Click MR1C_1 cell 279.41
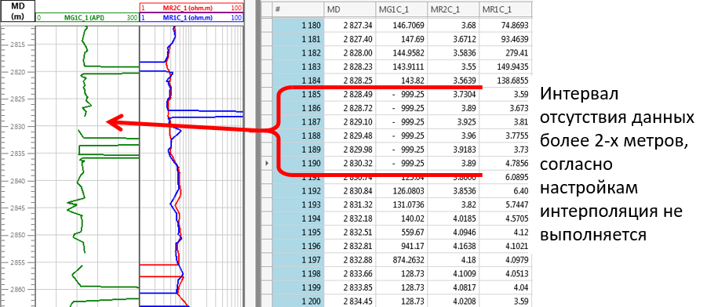The image size is (718, 307). pyautogui.click(x=505, y=52)
